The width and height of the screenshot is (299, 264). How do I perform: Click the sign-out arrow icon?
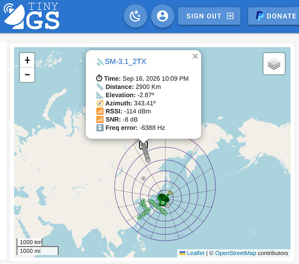[x=230, y=16]
